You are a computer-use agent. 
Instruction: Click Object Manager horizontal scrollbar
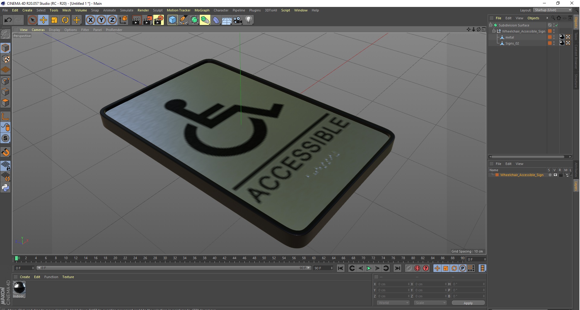pyautogui.click(x=527, y=157)
